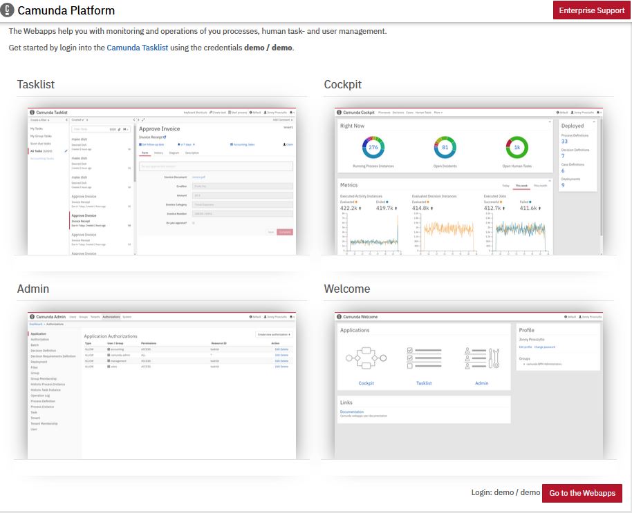
Task: Open the Admin screenshot thumbnail
Action: pos(162,385)
